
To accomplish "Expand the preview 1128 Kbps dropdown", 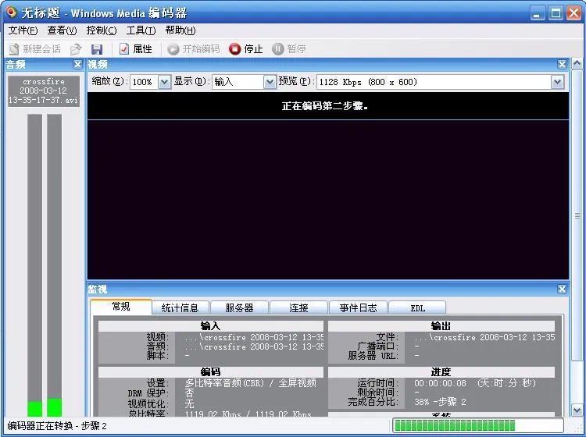I will [557, 82].
